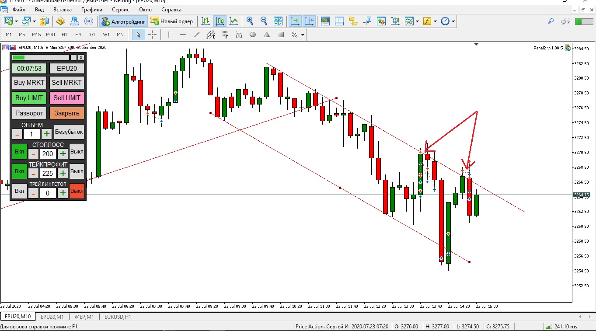
Task: Select the horizontal line drawing tool
Action: 183,35
